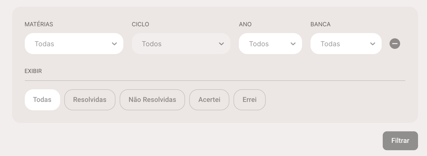
Task: Click the MATÉRIAS field label
Action: coord(39,24)
